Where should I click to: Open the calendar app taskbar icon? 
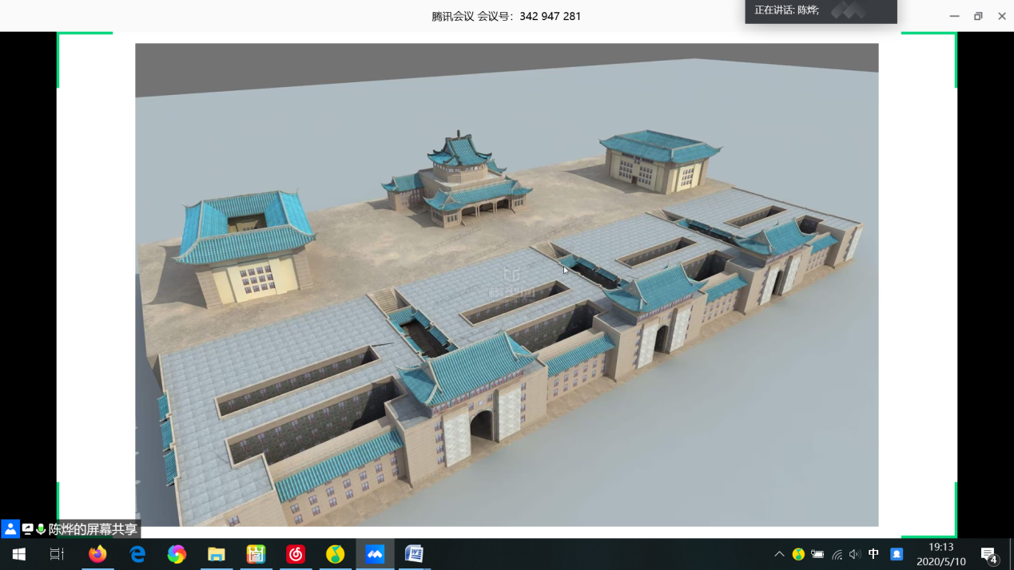coord(256,554)
